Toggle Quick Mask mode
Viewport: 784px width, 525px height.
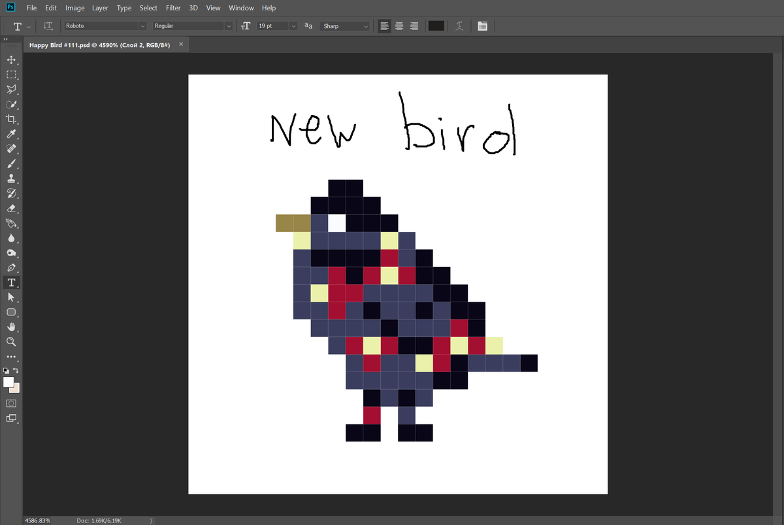point(11,404)
